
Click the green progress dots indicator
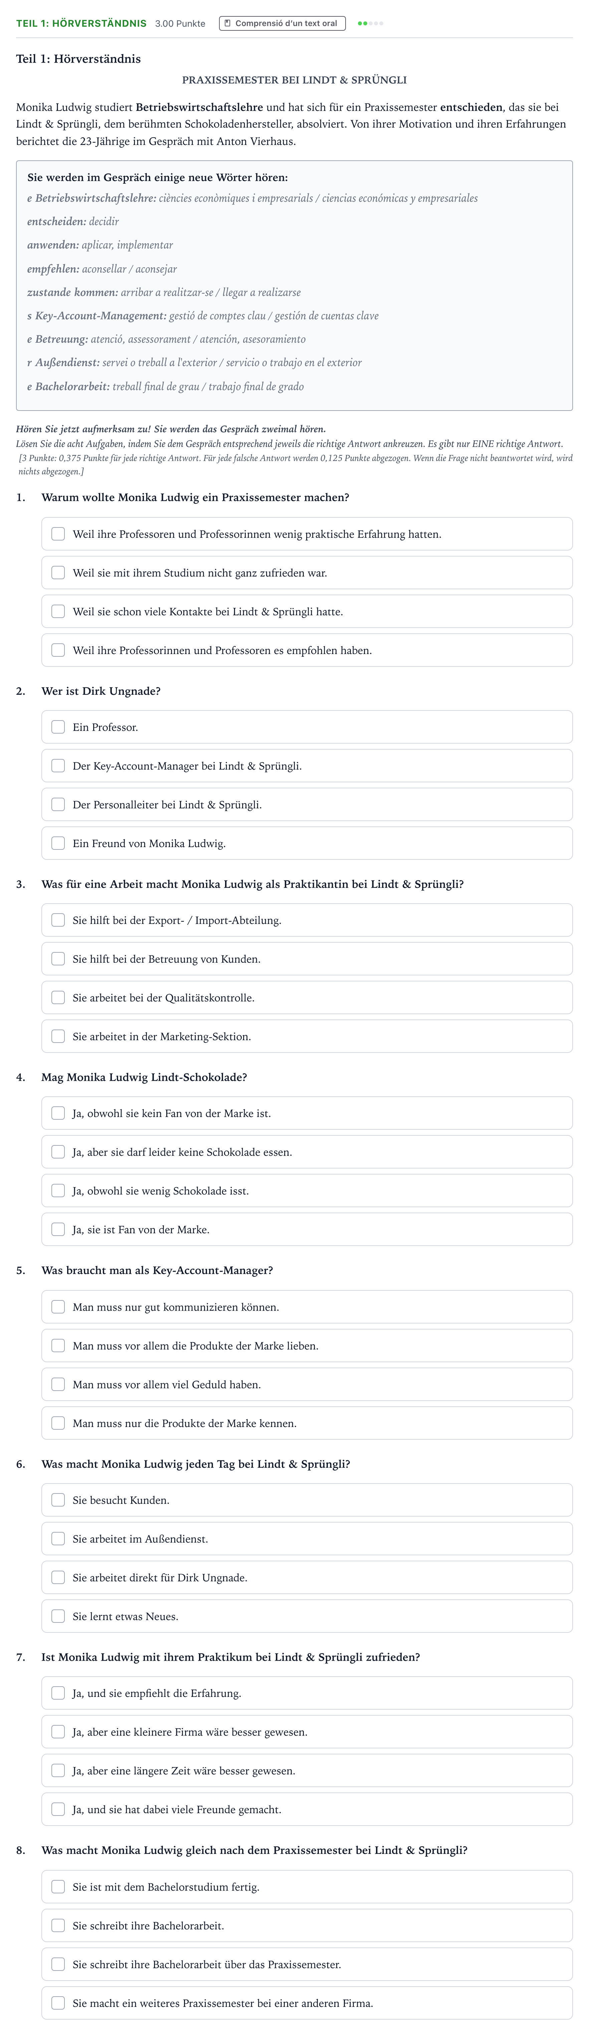click(x=371, y=24)
